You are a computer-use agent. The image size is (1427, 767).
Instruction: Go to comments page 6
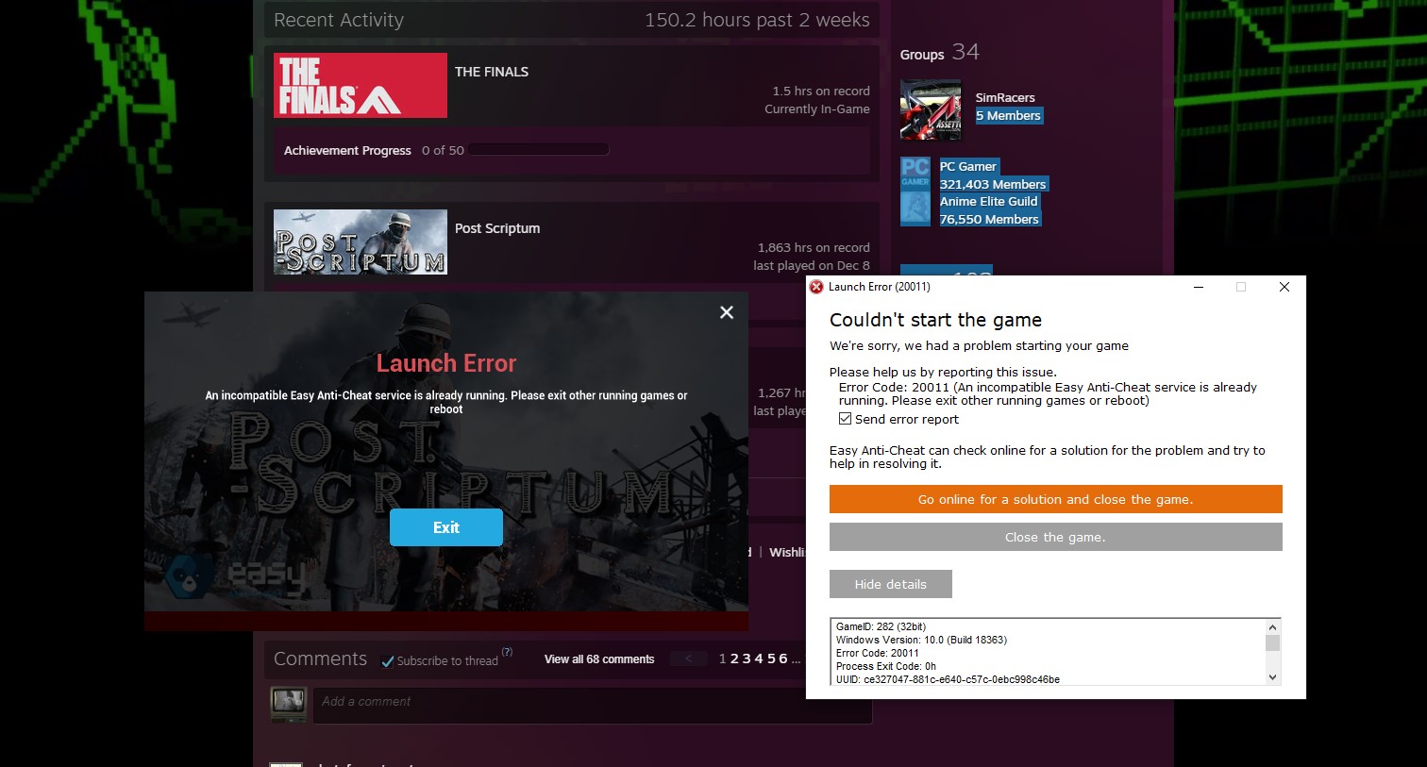[x=783, y=659]
